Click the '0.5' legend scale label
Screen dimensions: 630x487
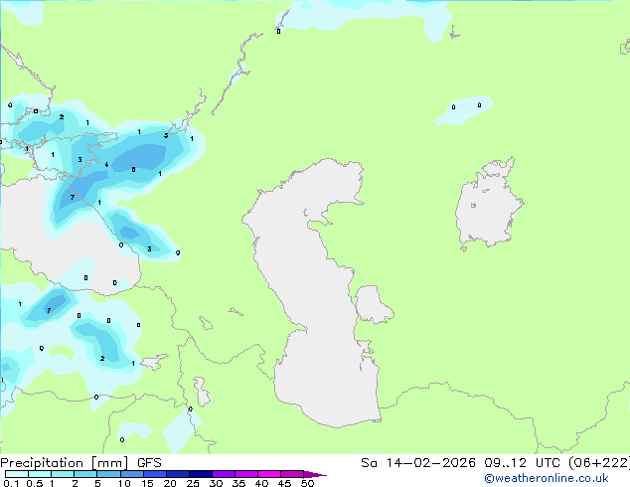pyautogui.click(x=35, y=483)
